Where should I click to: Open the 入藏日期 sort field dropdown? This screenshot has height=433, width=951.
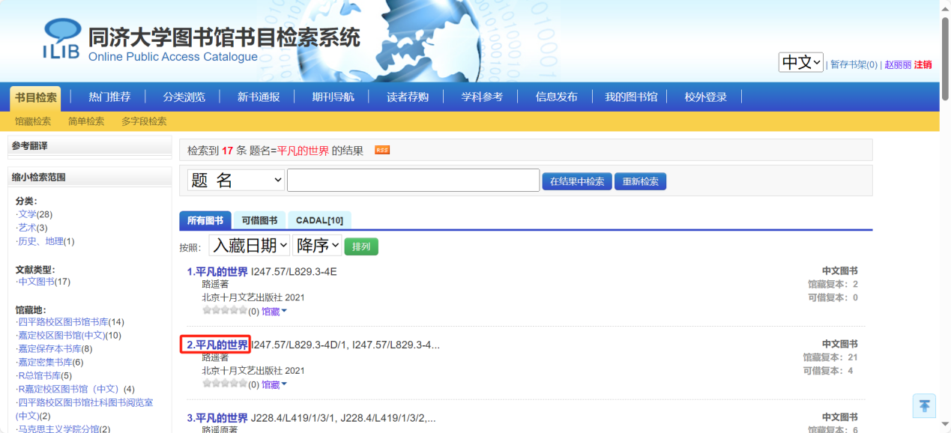(249, 246)
